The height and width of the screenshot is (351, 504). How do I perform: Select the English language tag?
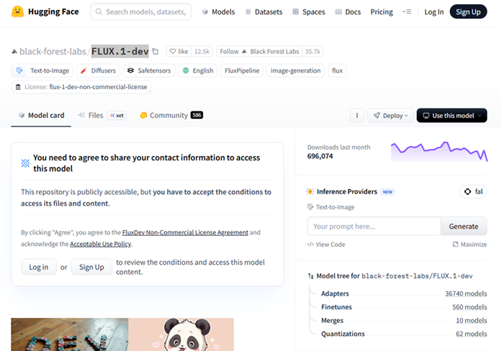pos(198,70)
